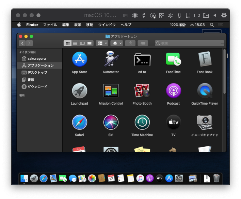Open the App Store application icon
This screenshot has width=241, height=199.
tap(79, 59)
